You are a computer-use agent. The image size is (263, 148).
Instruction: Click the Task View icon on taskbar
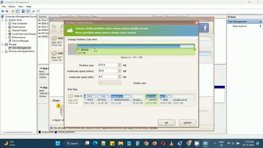[87, 143]
